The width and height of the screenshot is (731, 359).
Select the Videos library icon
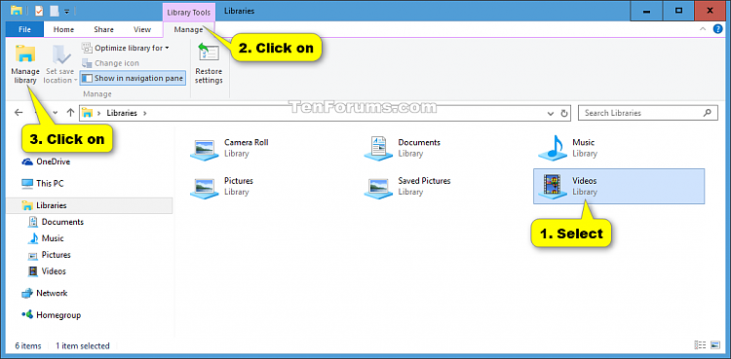pyautogui.click(x=552, y=186)
